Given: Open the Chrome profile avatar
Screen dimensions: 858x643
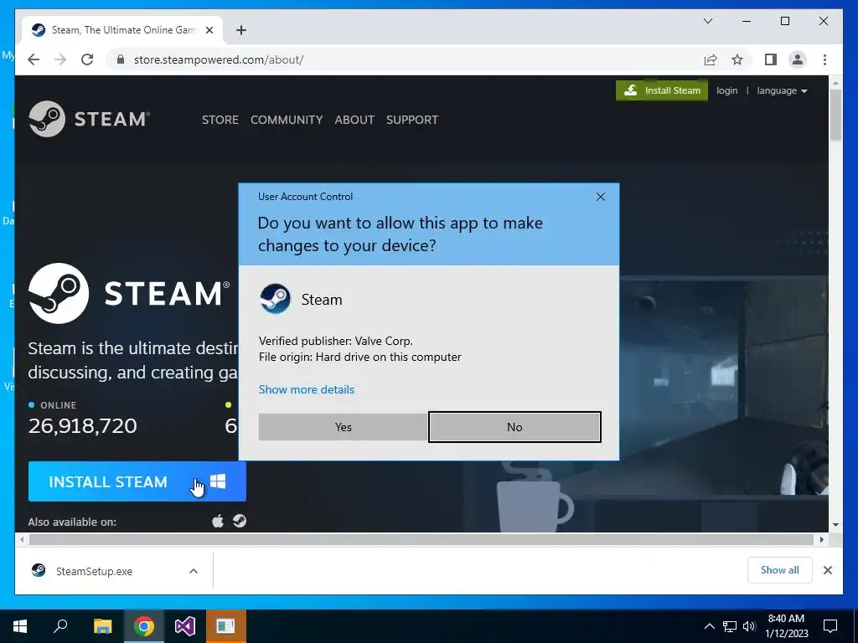Looking at the screenshot, I should (798, 59).
